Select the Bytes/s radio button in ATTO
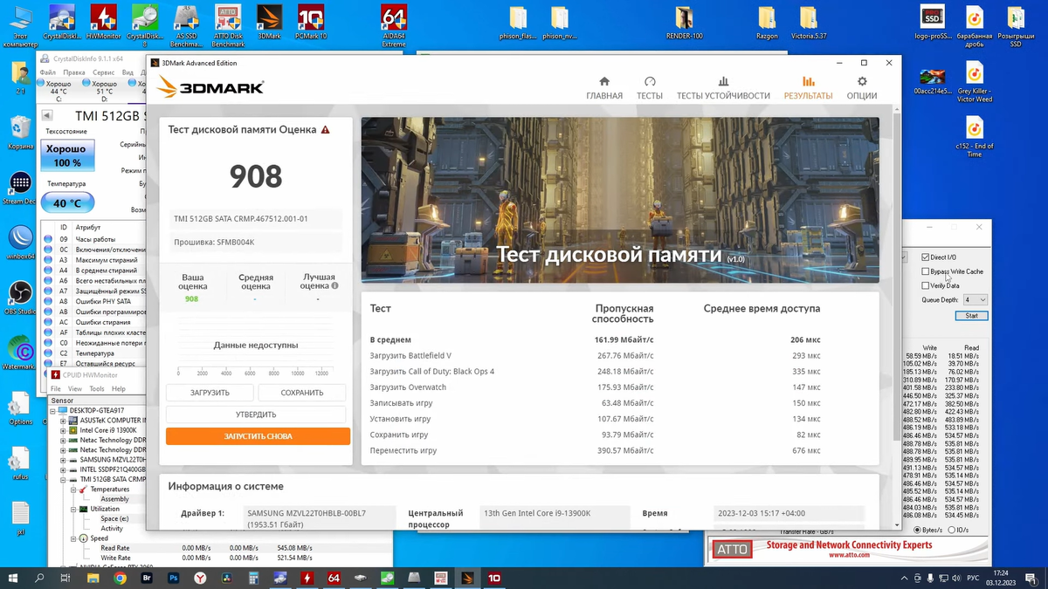Image resolution: width=1048 pixels, height=589 pixels. pos(917,530)
